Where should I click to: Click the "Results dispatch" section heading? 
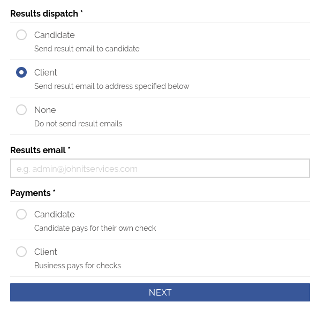pos(44,13)
